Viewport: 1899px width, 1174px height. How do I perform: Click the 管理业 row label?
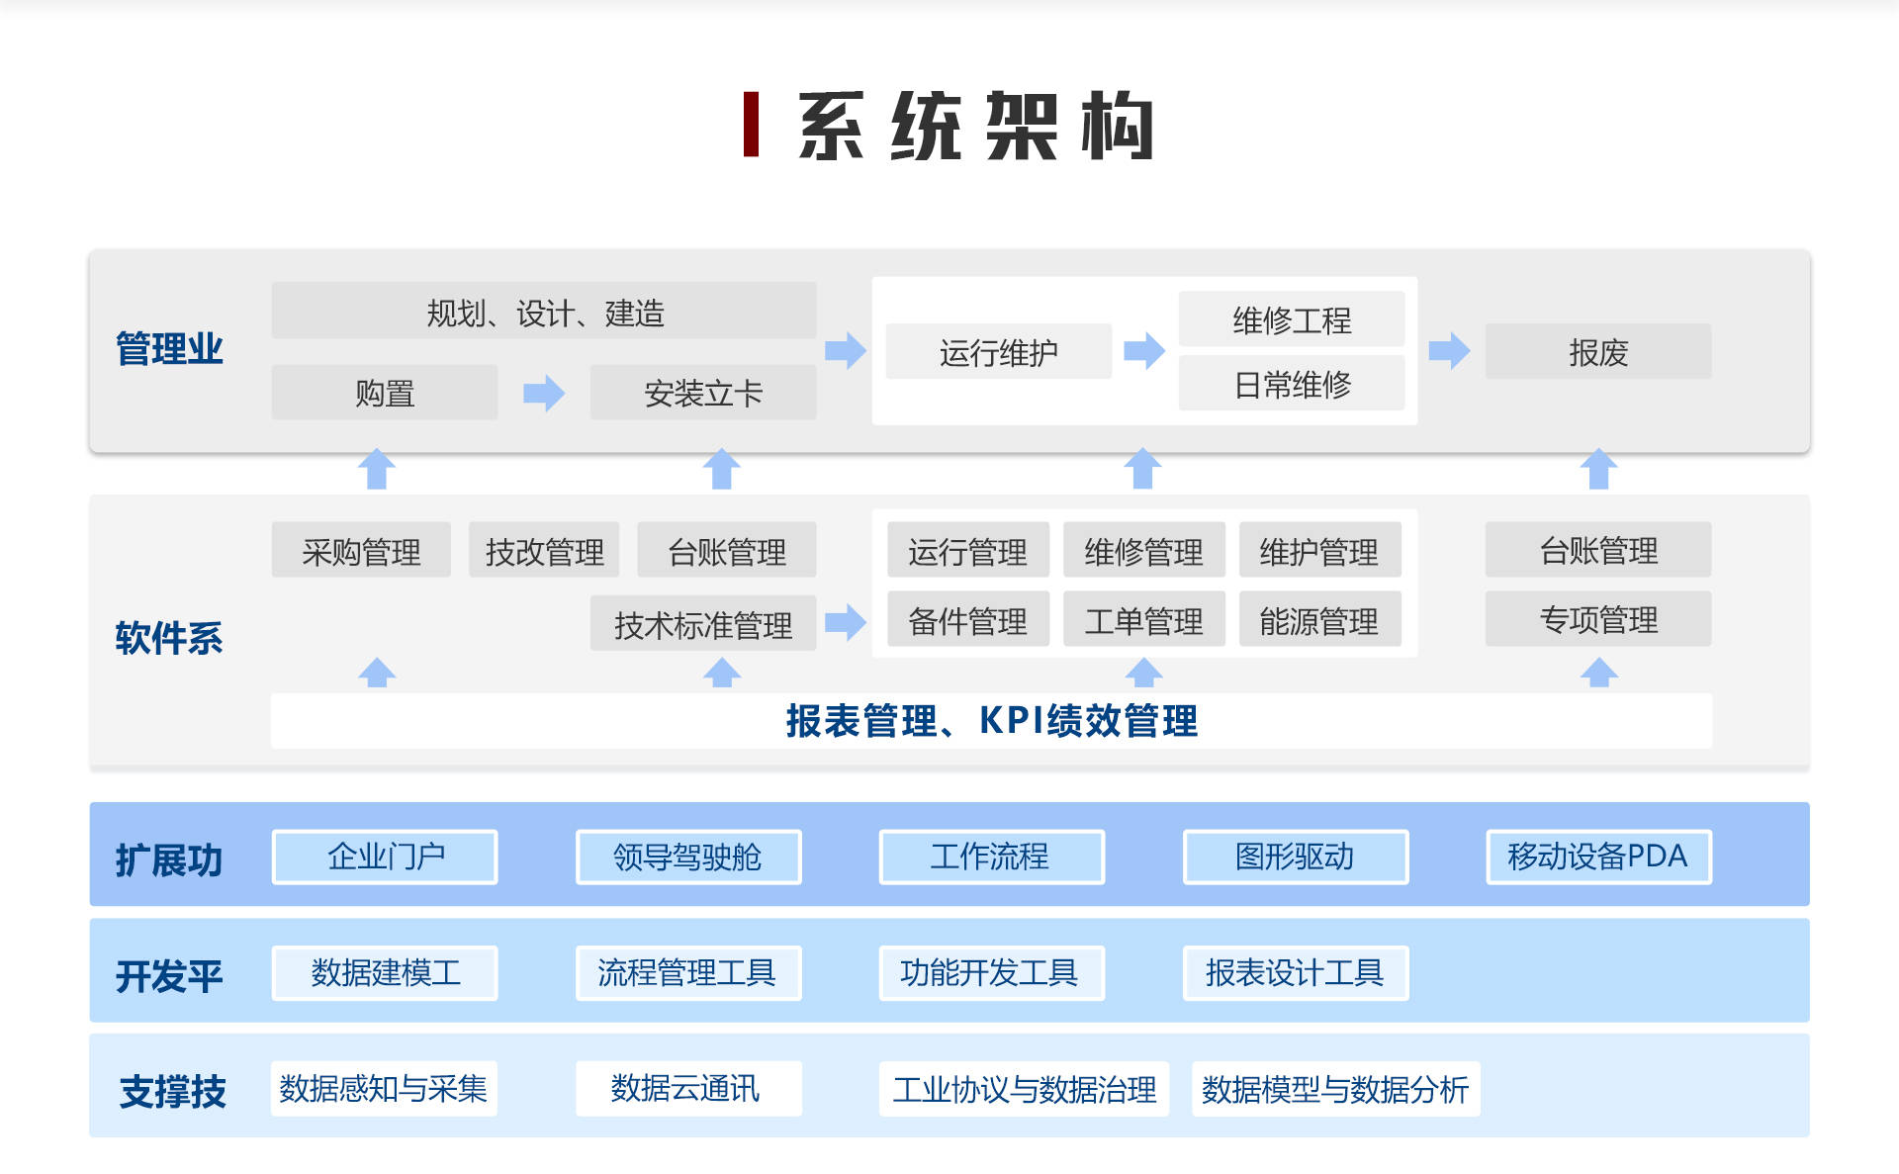click(x=169, y=349)
